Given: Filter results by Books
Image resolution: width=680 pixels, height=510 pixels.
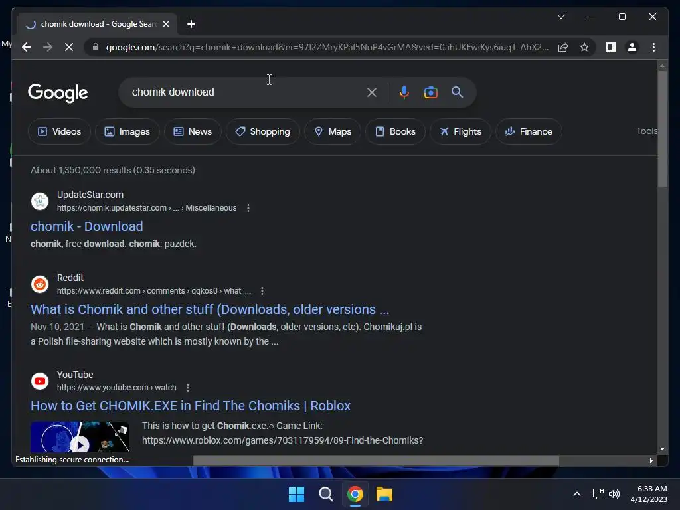Looking at the screenshot, I should [x=395, y=131].
